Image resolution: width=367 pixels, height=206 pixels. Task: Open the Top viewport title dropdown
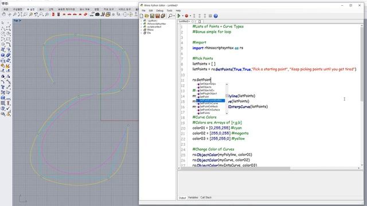coord(20,21)
